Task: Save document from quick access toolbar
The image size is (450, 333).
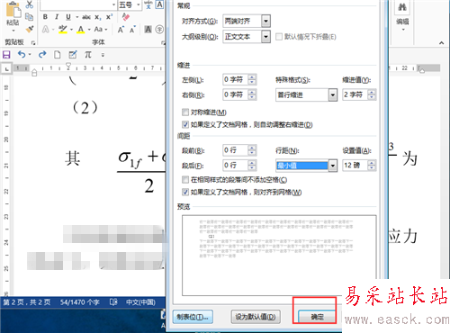Action: [6, 55]
